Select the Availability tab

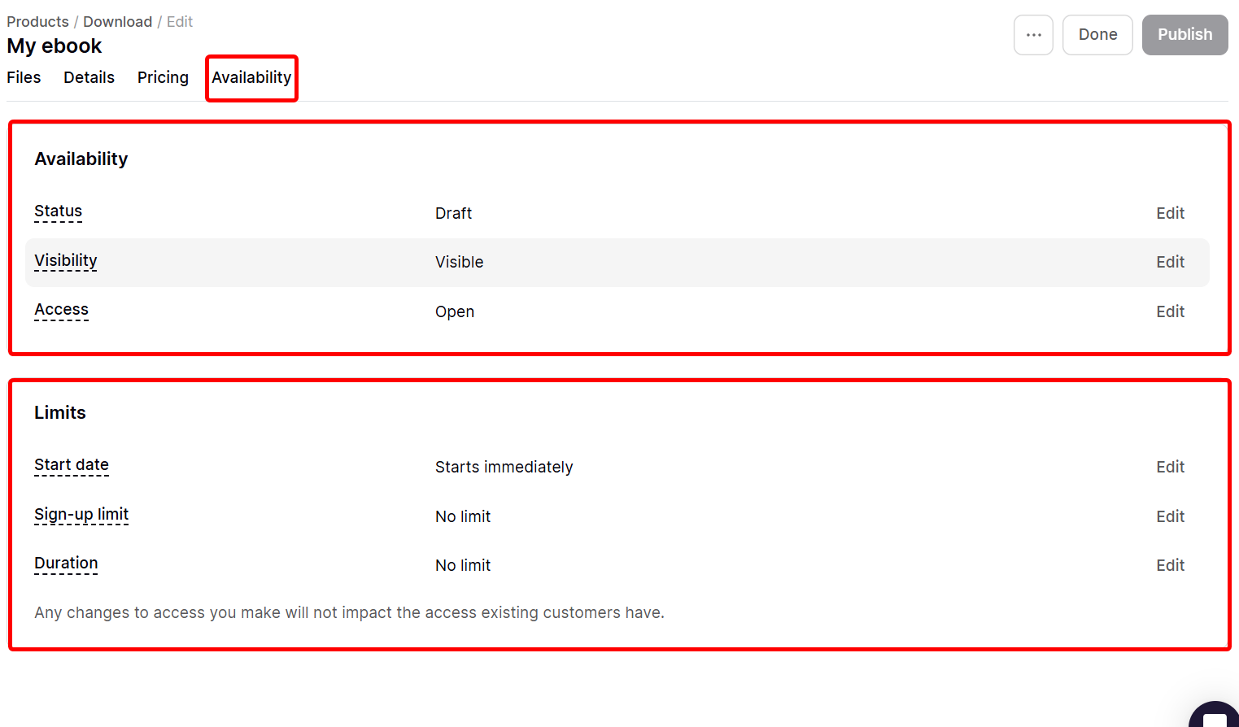pyautogui.click(x=251, y=77)
